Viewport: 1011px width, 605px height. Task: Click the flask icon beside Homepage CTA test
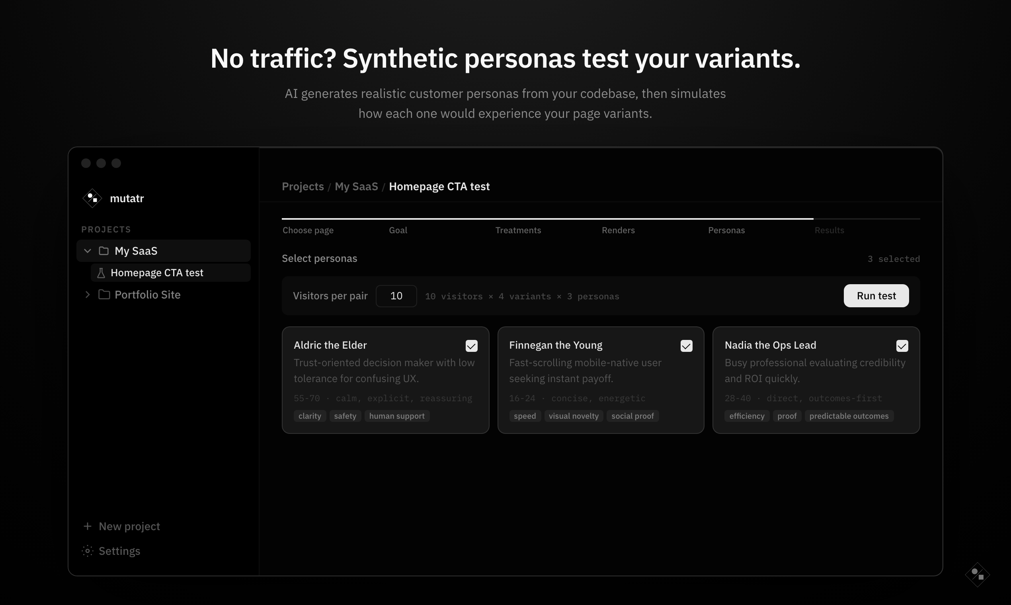click(101, 272)
